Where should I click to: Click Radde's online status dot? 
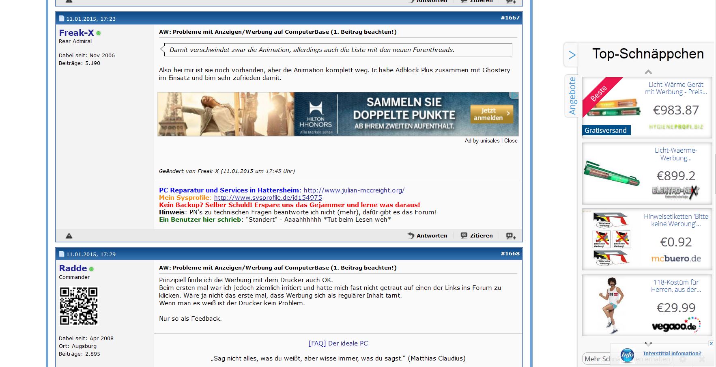point(92,269)
